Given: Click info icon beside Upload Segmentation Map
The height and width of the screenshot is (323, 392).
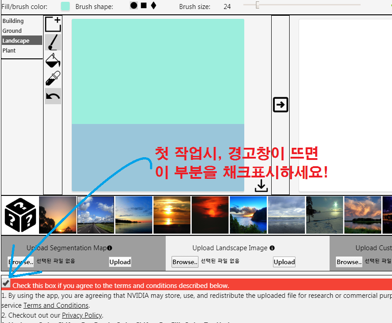Looking at the screenshot, I should pyautogui.click(x=110, y=248).
